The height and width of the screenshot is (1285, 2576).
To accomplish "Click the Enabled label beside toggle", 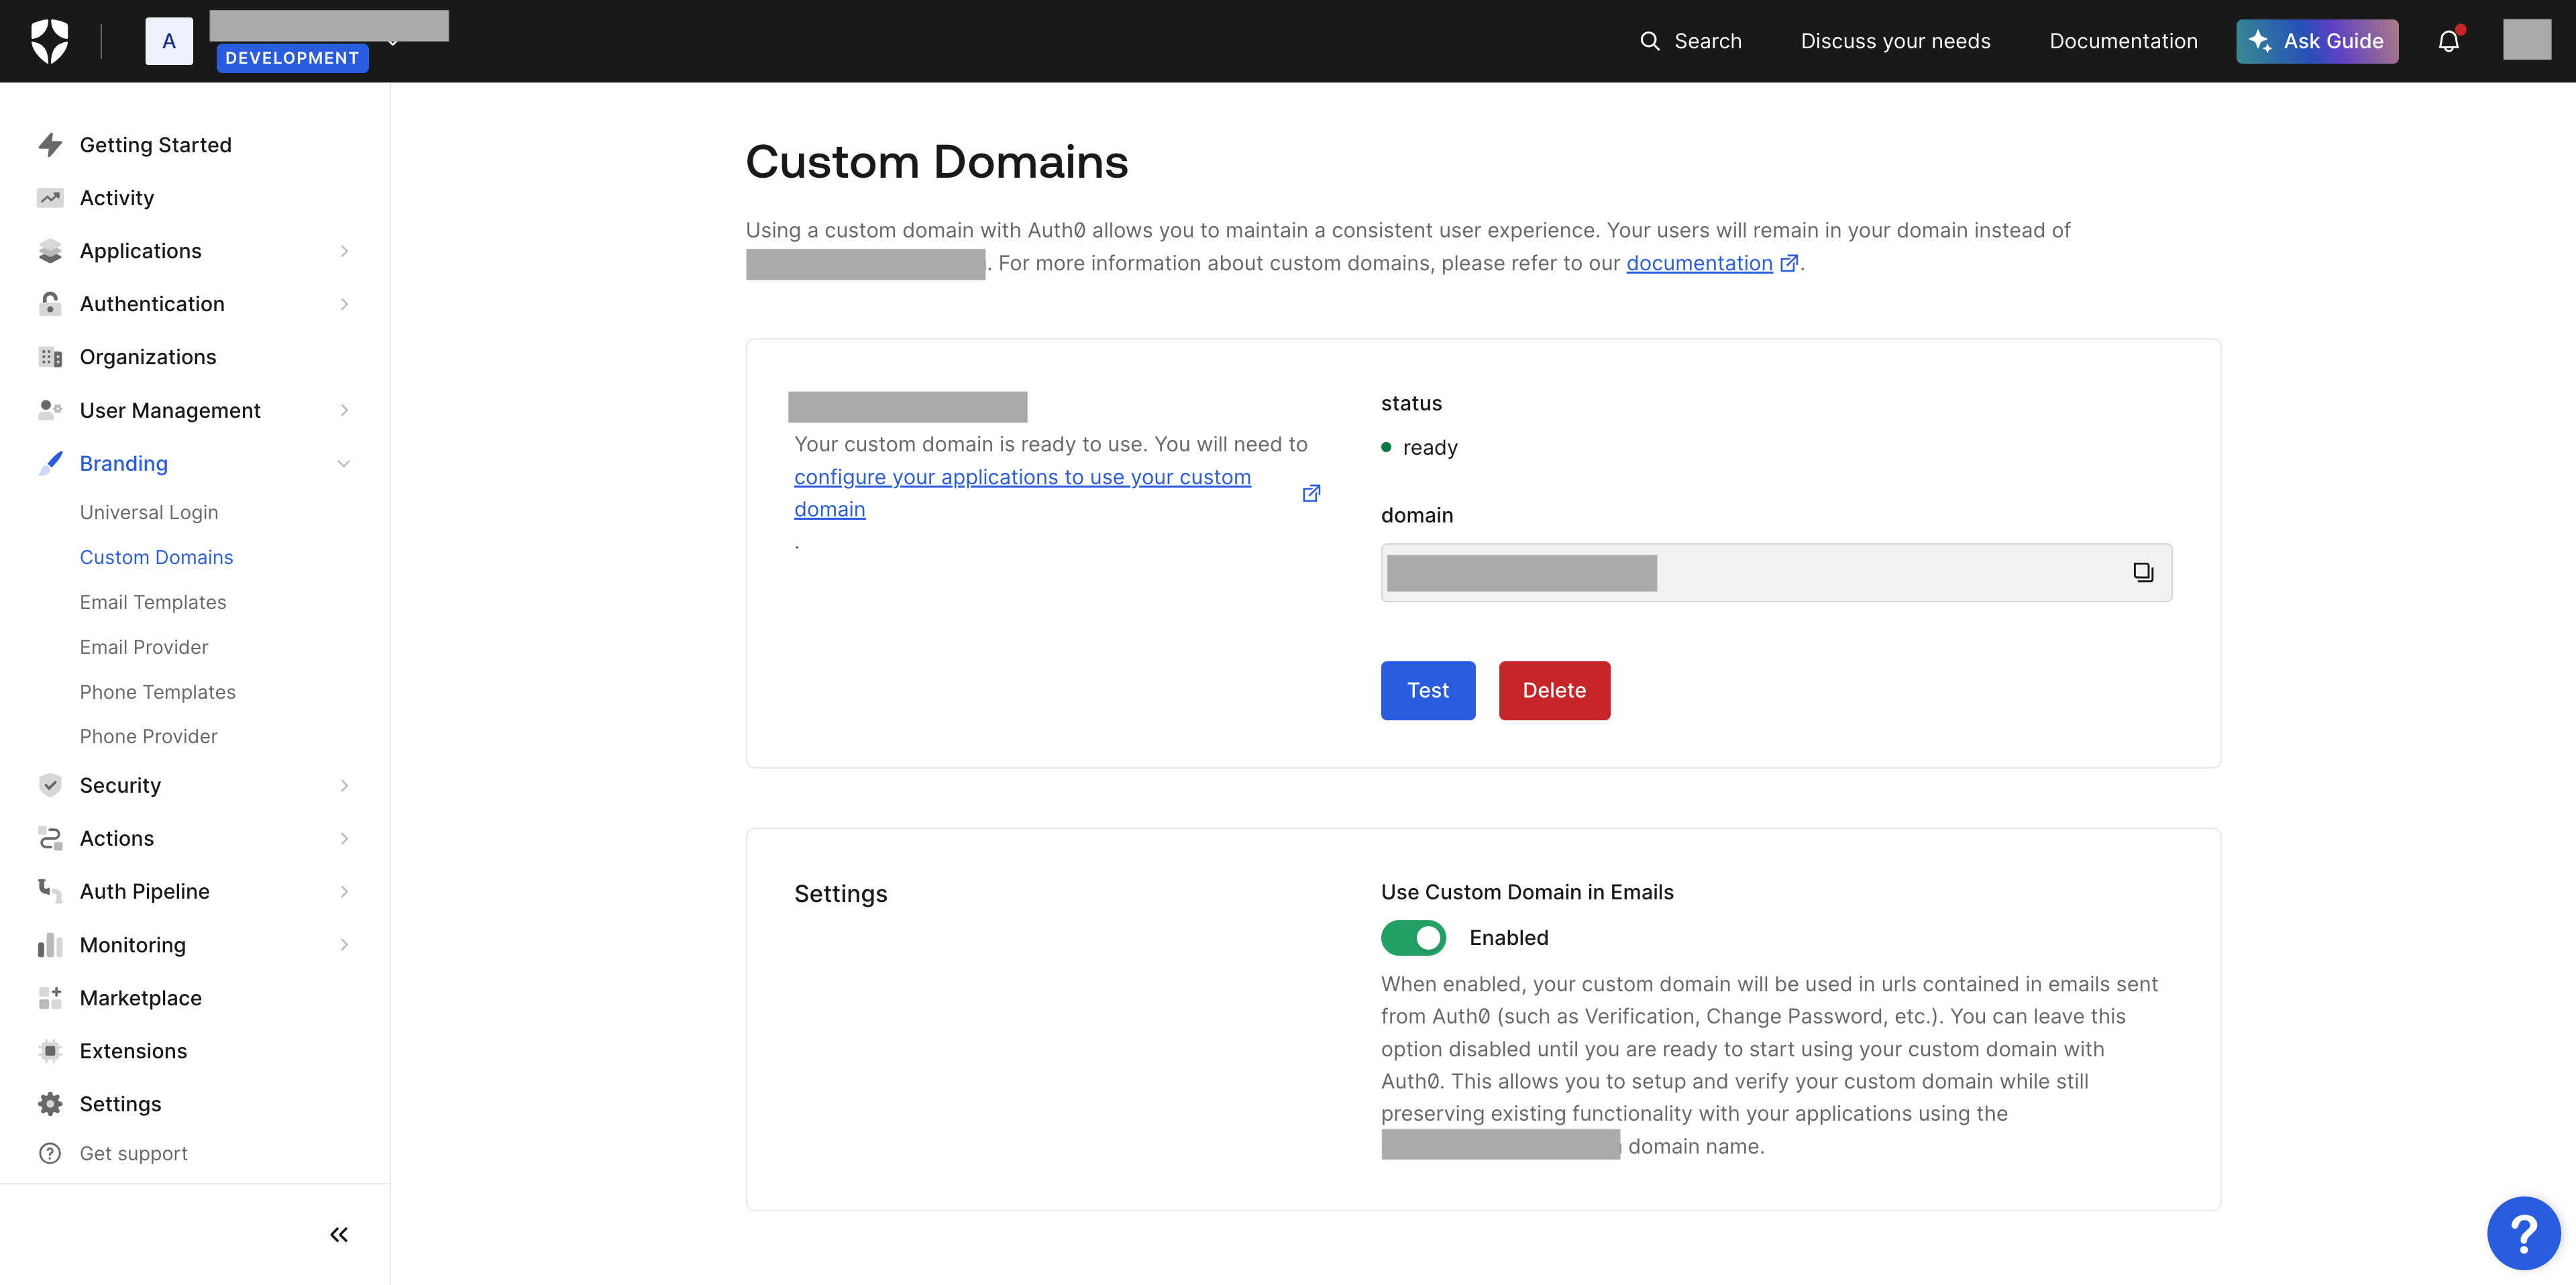I will pos(1509,937).
